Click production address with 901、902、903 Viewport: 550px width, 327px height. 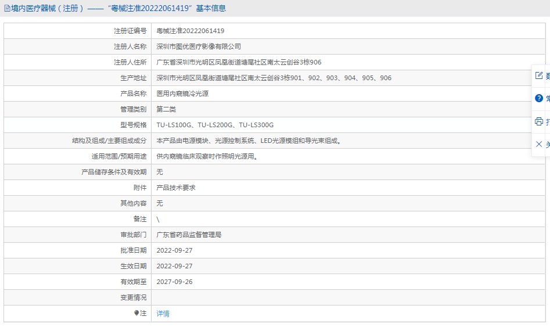pyautogui.click(x=274, y=78)
